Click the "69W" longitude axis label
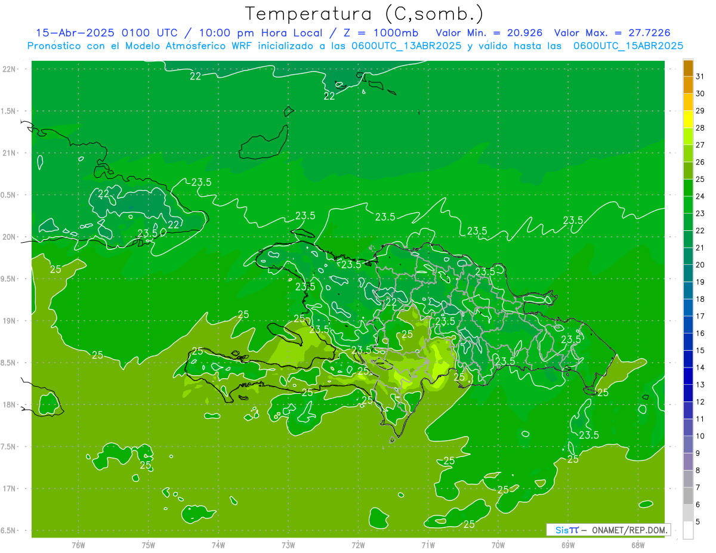The image size is (716, 553). tap(568, 545)
